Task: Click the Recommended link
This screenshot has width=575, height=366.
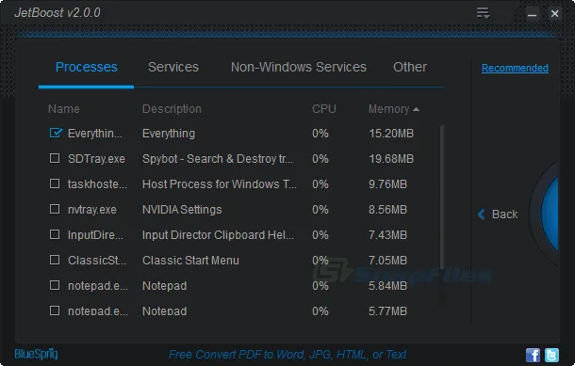Action: (515, 68)
